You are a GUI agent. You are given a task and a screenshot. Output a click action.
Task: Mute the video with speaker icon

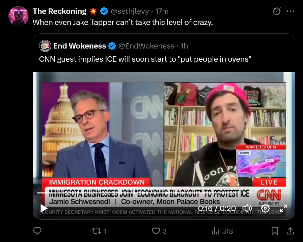tap(247, 208)
